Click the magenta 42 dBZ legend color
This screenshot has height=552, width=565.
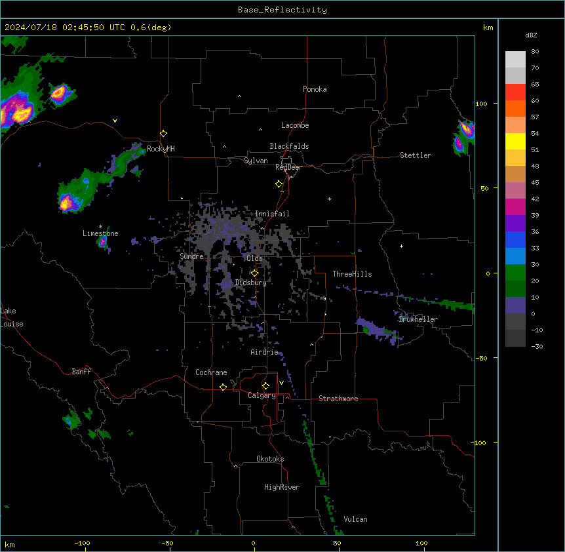click(x=515, y=207)
